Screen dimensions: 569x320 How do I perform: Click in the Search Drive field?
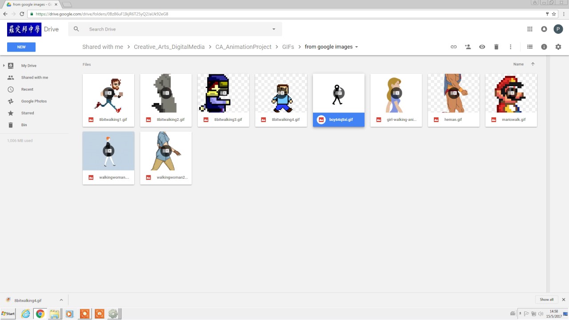pos(176,29)
